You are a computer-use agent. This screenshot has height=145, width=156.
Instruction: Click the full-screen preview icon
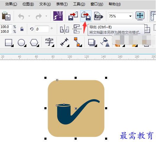[140, 16]
